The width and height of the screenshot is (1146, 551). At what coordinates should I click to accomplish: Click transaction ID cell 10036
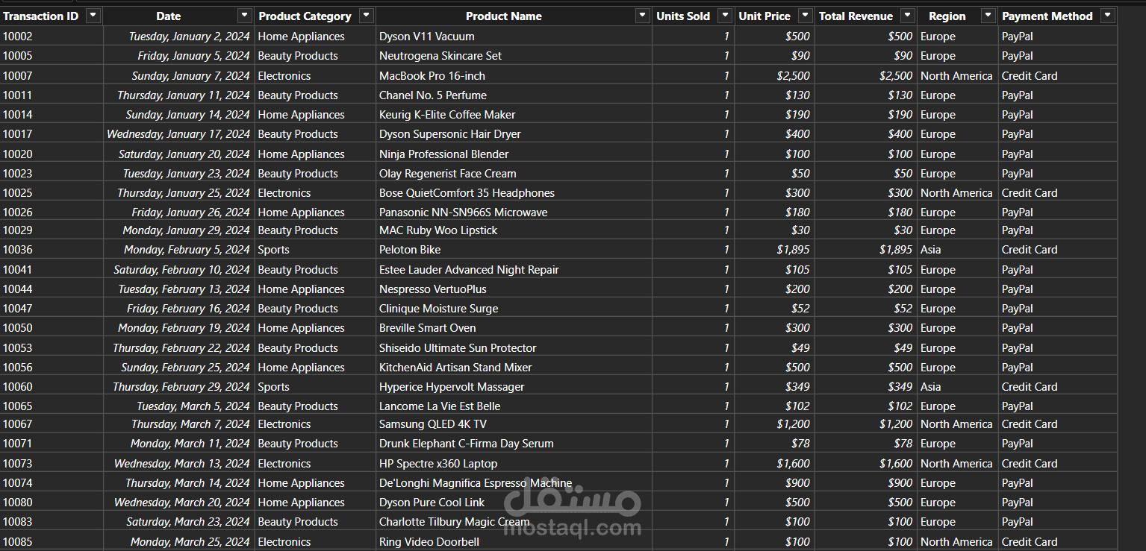click(x=52, y=250)
